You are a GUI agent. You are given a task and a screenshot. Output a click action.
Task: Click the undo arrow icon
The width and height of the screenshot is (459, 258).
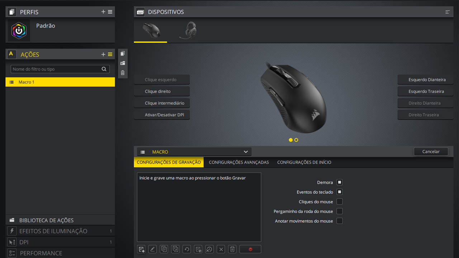pyautogui.click(x=187, y=249)
